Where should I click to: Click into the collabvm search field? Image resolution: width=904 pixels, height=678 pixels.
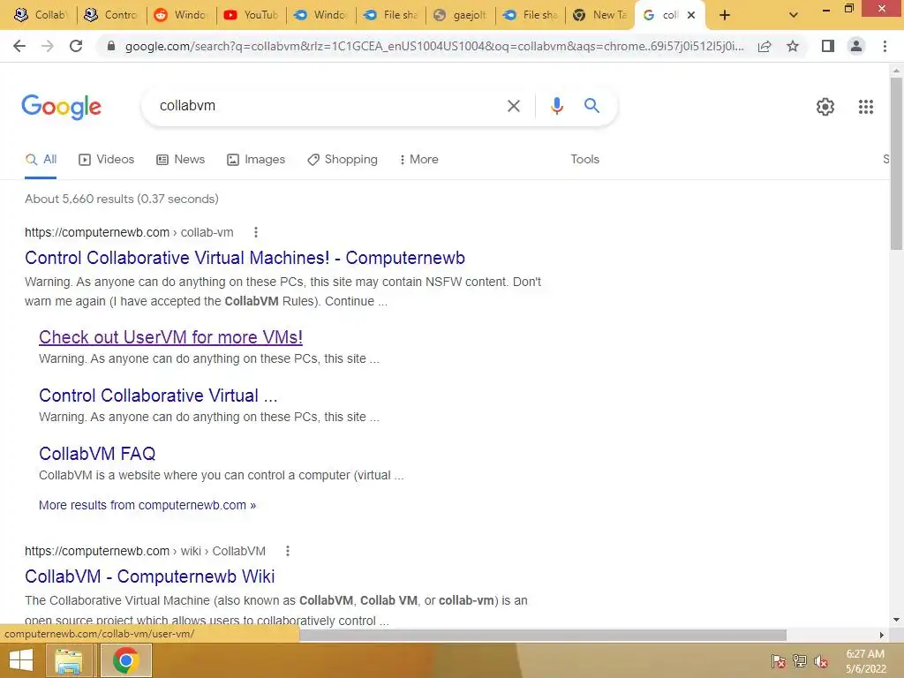[328, 106]
